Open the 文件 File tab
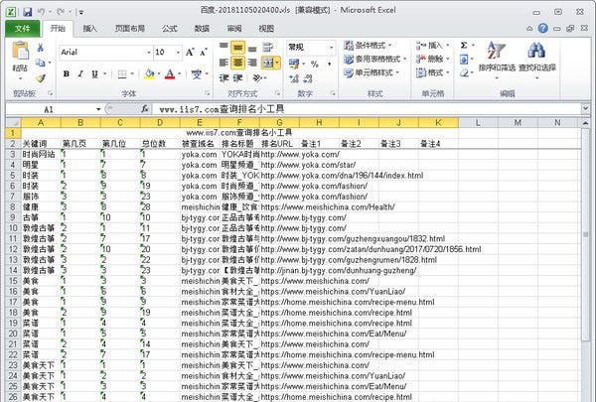 click(x=22, y=29)
